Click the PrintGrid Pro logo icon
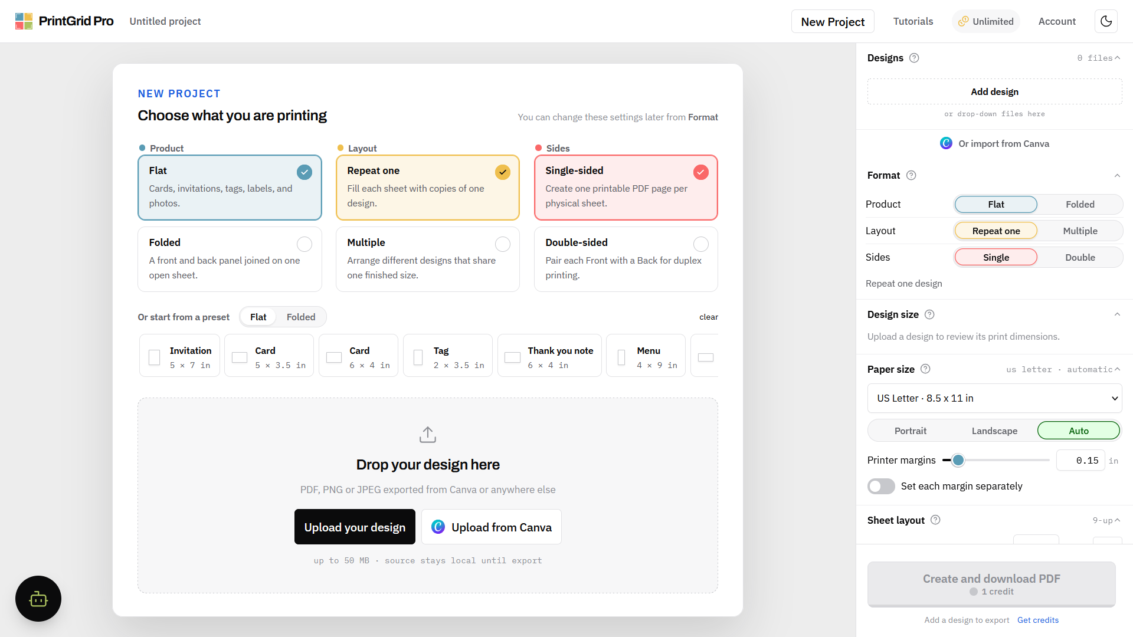Screen dimensions: 1133x637 click(24, 21)
